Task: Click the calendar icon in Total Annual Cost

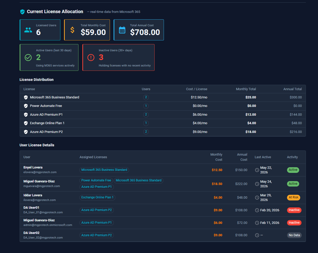Action: click(122, 30)
